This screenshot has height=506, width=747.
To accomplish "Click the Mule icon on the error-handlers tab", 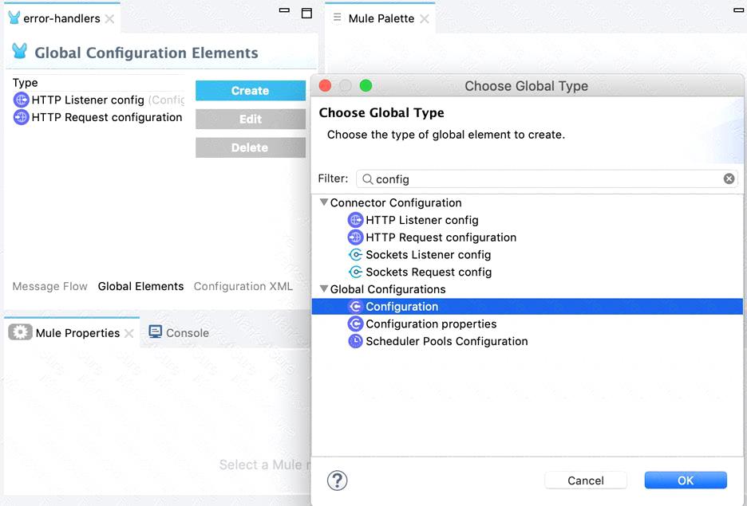I will 14,18.
